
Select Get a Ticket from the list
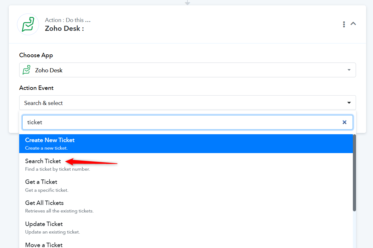pyautogui.click(x=186, y=185)
